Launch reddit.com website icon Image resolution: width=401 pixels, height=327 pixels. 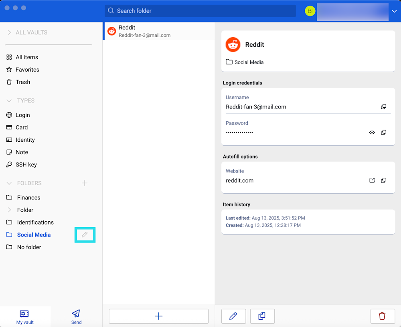[x=372, y=181]
